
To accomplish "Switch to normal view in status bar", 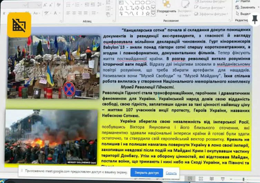I will [x=190, y=179].
